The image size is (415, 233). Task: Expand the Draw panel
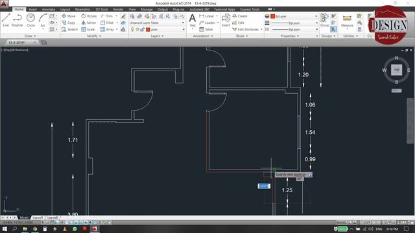click(x=30, y=36)
